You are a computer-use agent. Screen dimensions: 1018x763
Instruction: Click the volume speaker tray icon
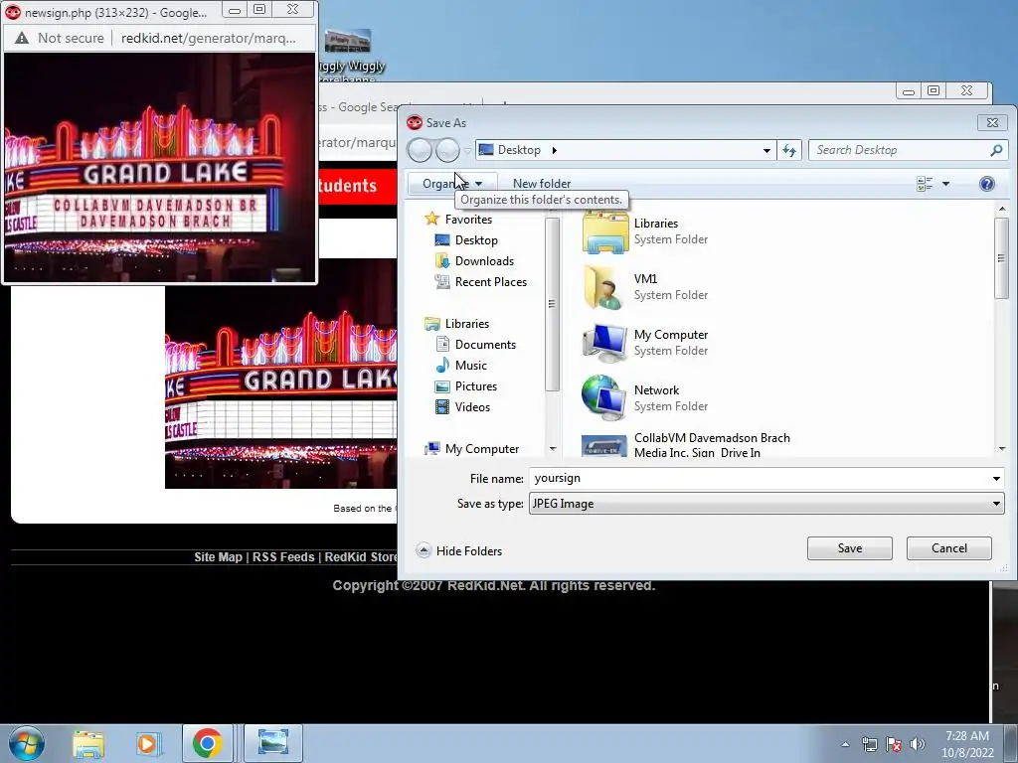tap(917, 744)
